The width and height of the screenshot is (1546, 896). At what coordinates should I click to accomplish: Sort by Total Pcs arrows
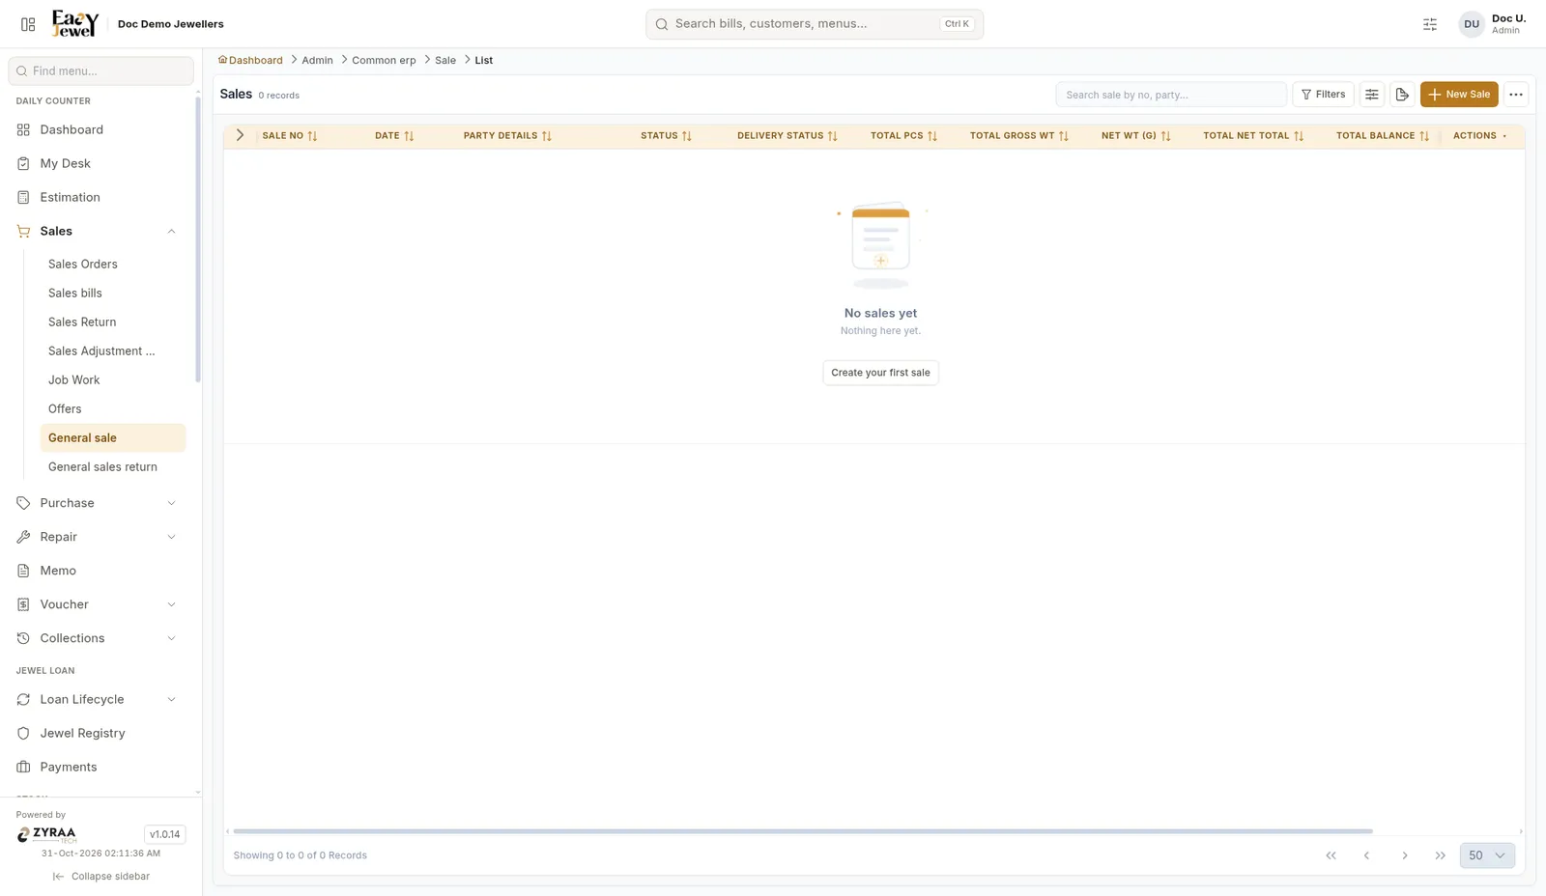point(932,136)
